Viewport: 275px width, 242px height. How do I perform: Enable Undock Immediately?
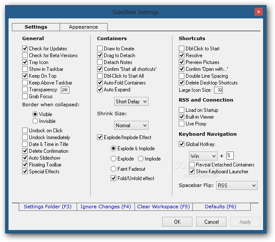pyautogui.click(x=25, y=137)
